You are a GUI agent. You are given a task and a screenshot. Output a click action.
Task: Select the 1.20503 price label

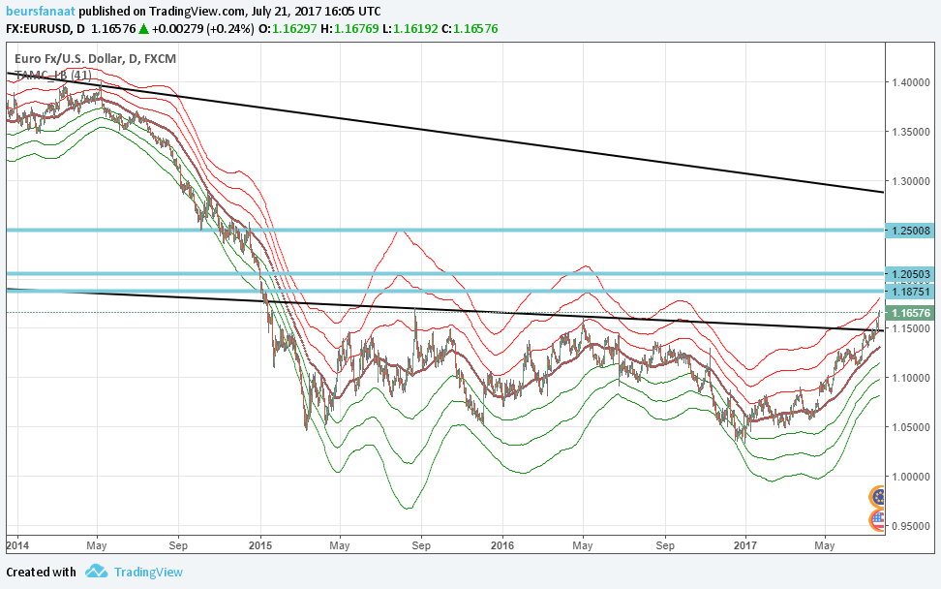[x=910, y=274]
